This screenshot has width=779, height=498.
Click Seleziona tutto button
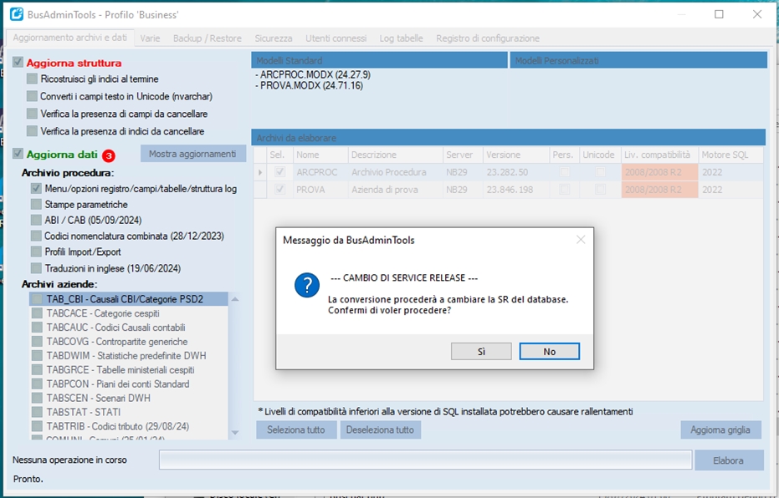tap(296, 429)
